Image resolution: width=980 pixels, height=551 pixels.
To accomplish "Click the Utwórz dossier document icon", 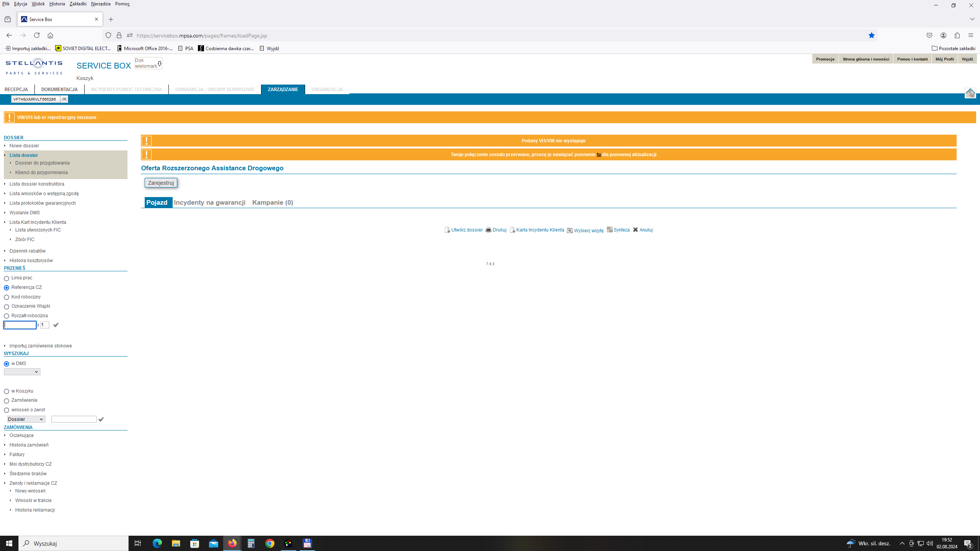I will pyautogui.click(x=447, y=230).
